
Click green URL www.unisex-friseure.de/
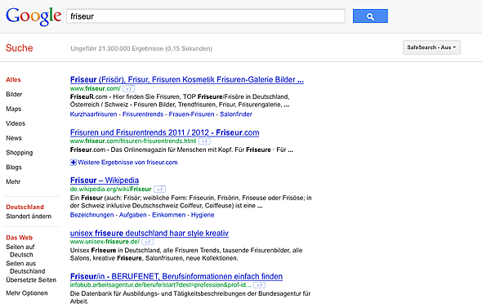105,242
